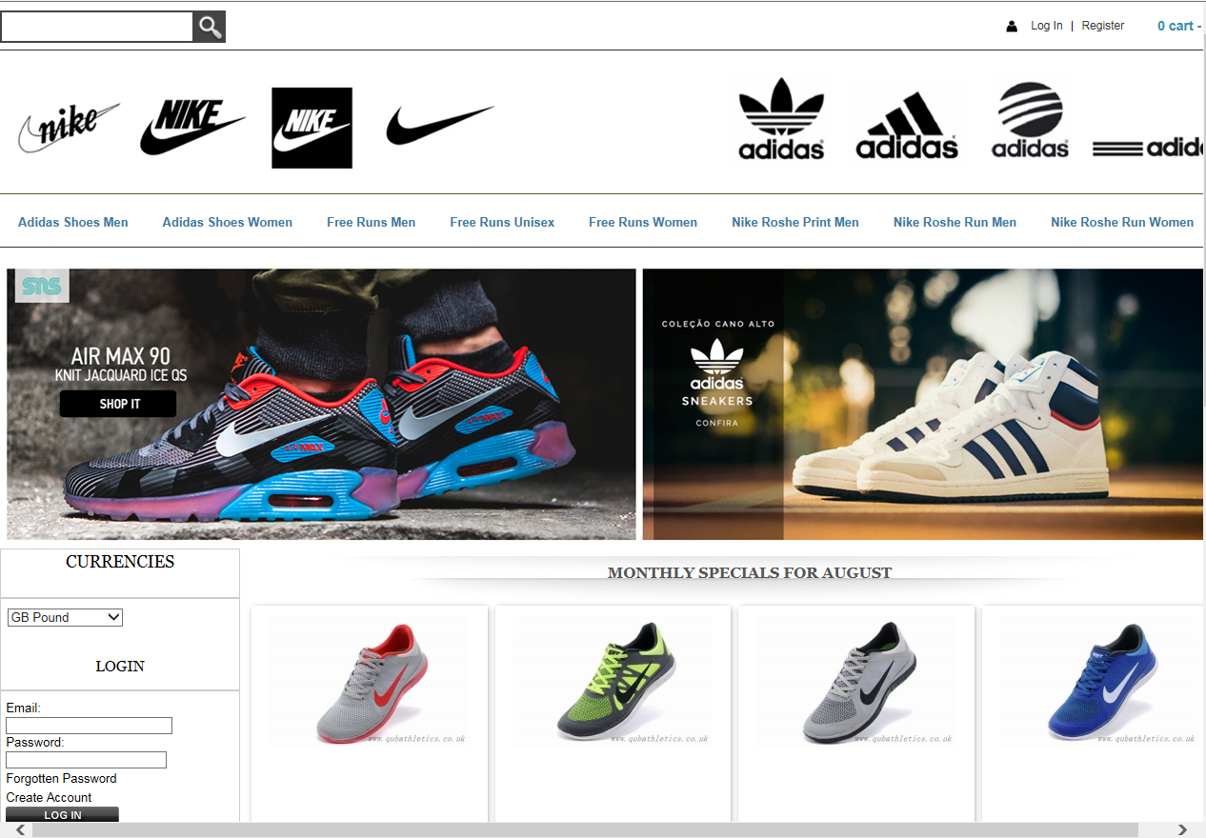Select the Adidas trefoil logo
This screenshot has width=1206, height=838.
tap(781, 119)
